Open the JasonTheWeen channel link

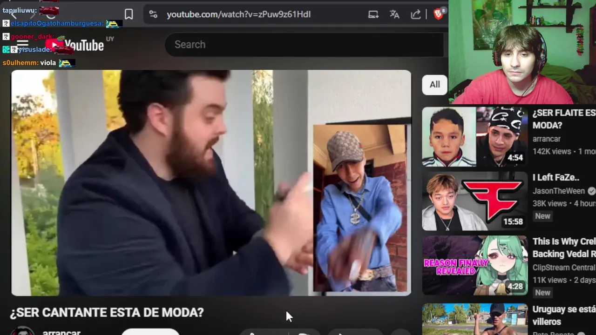tap(559, 191)
